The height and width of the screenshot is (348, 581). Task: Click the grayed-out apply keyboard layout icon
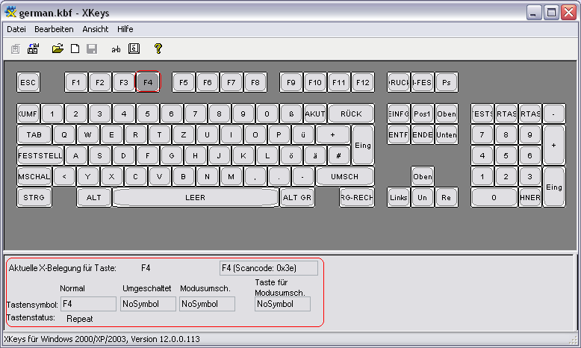click(15, 49)
